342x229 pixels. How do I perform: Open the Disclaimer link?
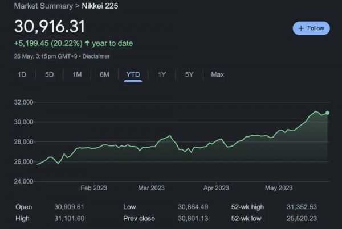coord(96,56)
